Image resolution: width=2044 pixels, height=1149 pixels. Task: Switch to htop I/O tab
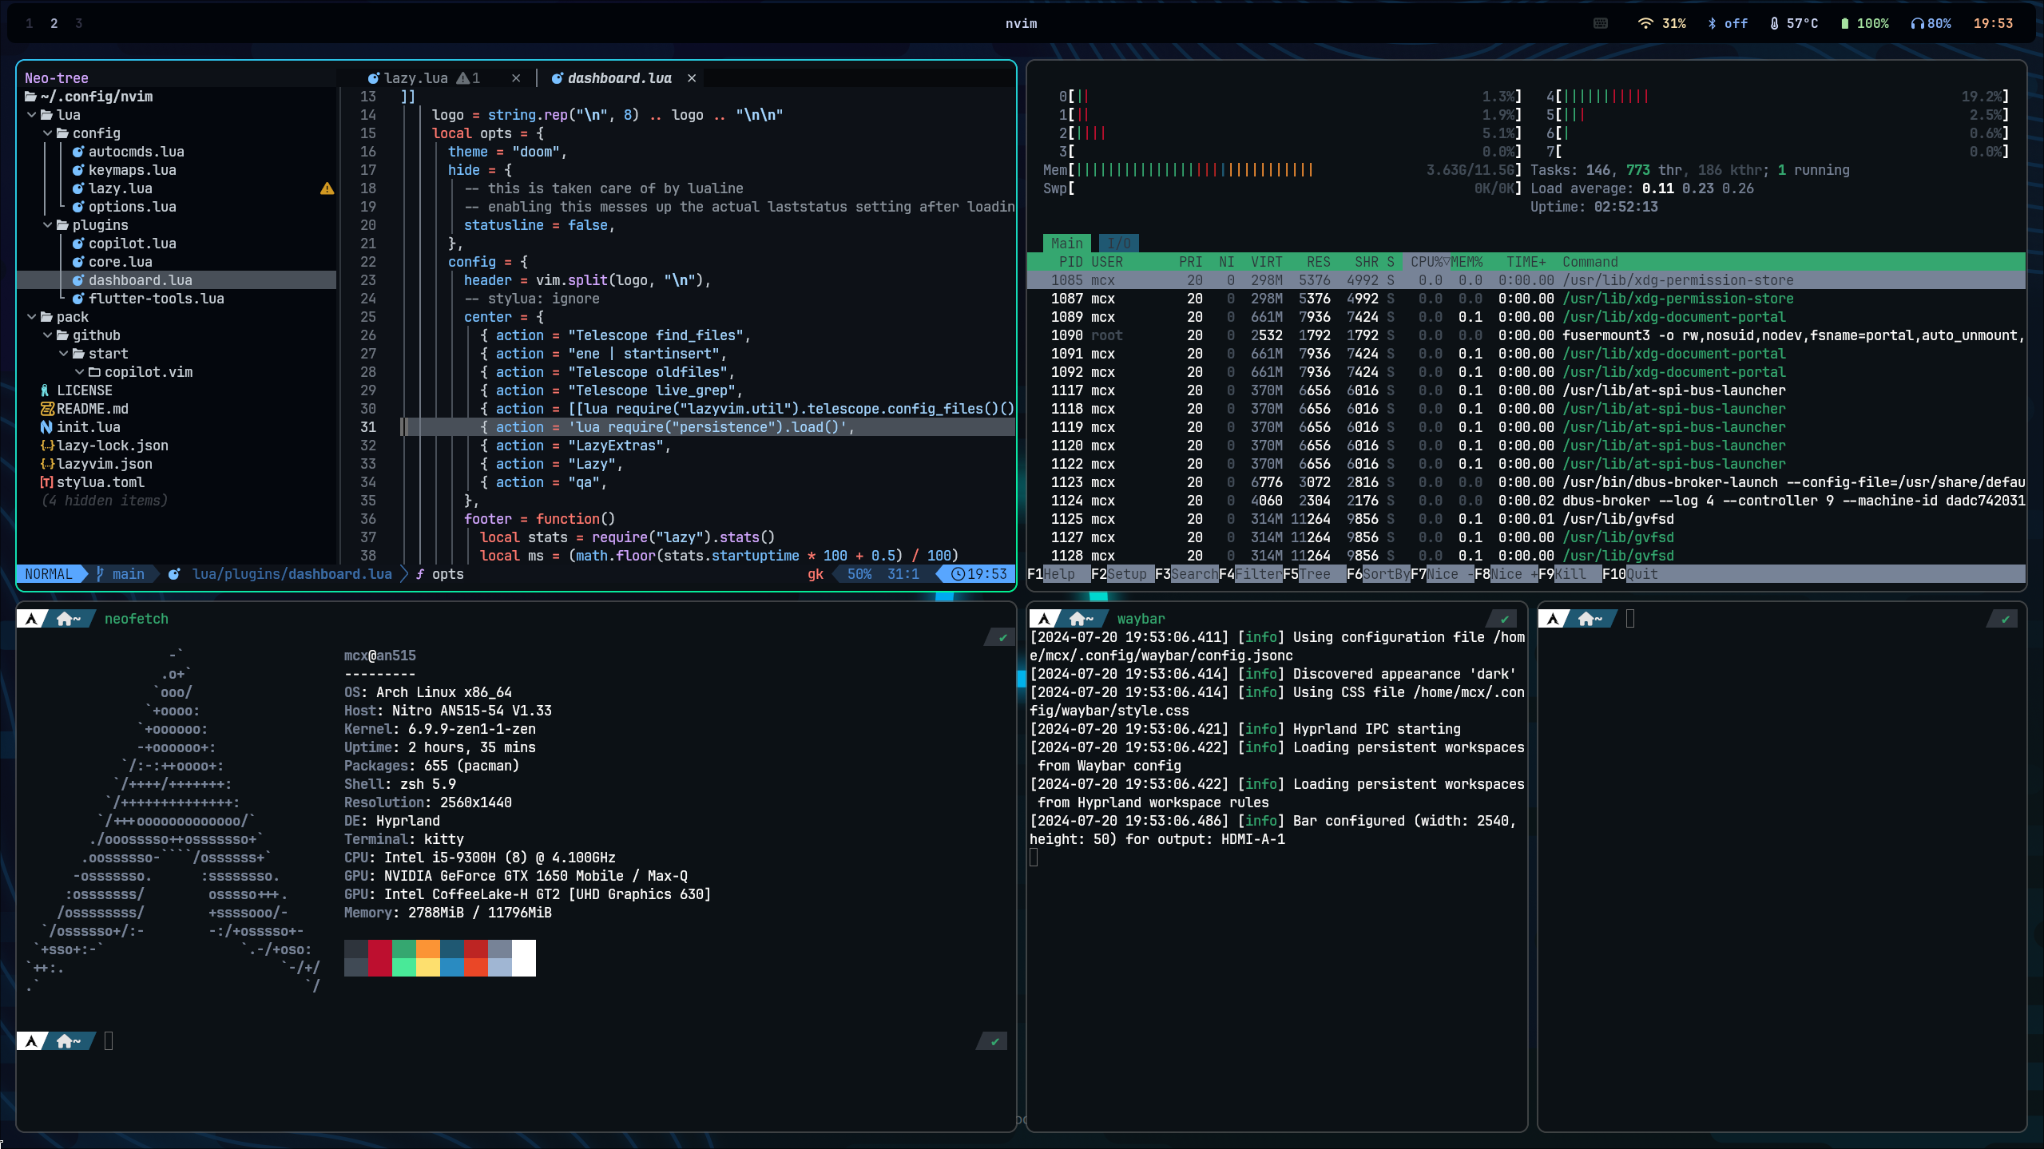[x=1118, y=243]
